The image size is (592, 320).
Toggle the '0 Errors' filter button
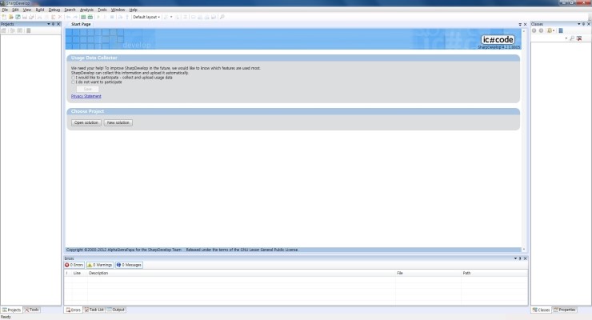pos(74,265)
